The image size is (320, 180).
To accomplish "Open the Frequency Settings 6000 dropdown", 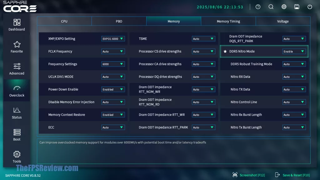I will point(113,64).
